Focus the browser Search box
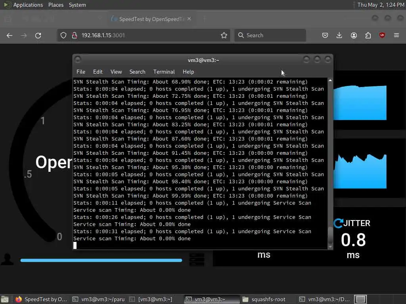This screenshot has height=304, width=406. point(270,35)
